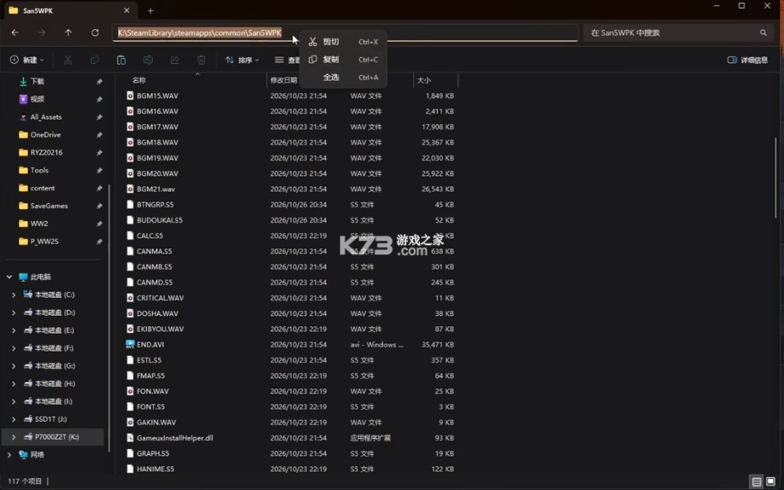Expand Local Disk (D:) node

click(14, 312)
